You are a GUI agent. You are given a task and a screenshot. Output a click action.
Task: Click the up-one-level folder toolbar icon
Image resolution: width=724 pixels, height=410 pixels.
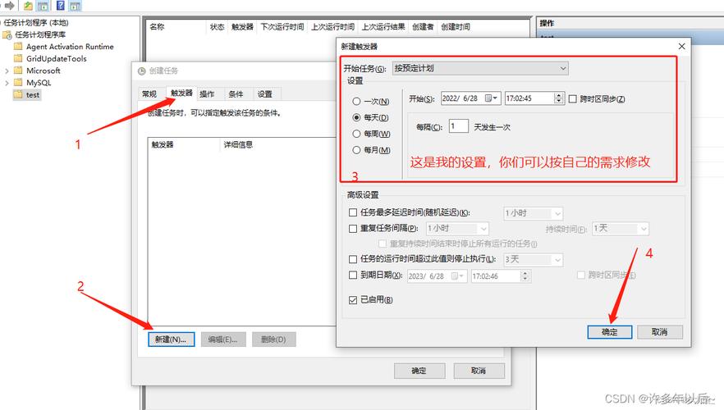(28, 6)
